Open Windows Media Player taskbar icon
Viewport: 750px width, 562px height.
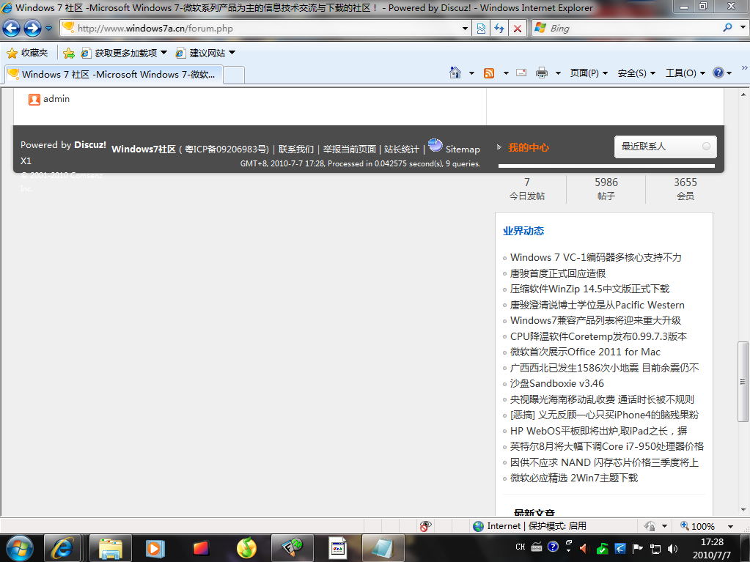click(155, 548)
